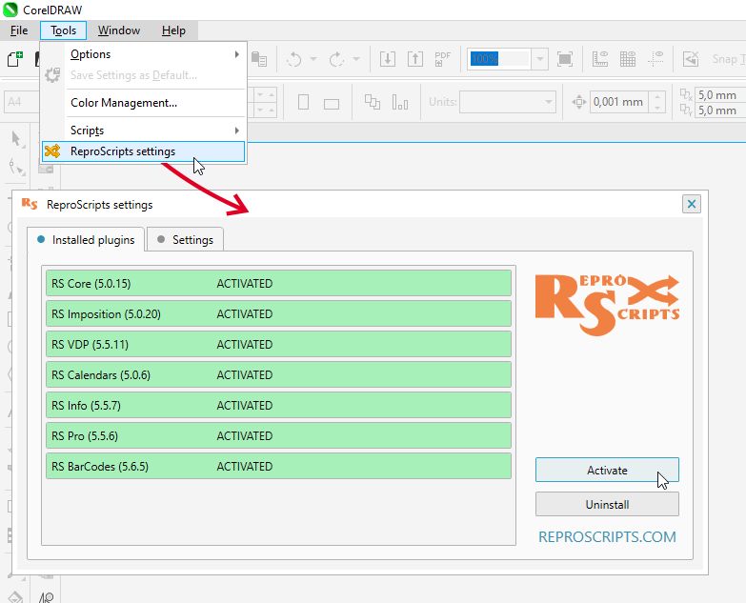Screen dimensions: 746x603
Task: Open the Redo history dropdown arrow
Action: click(x=356, y=59)
